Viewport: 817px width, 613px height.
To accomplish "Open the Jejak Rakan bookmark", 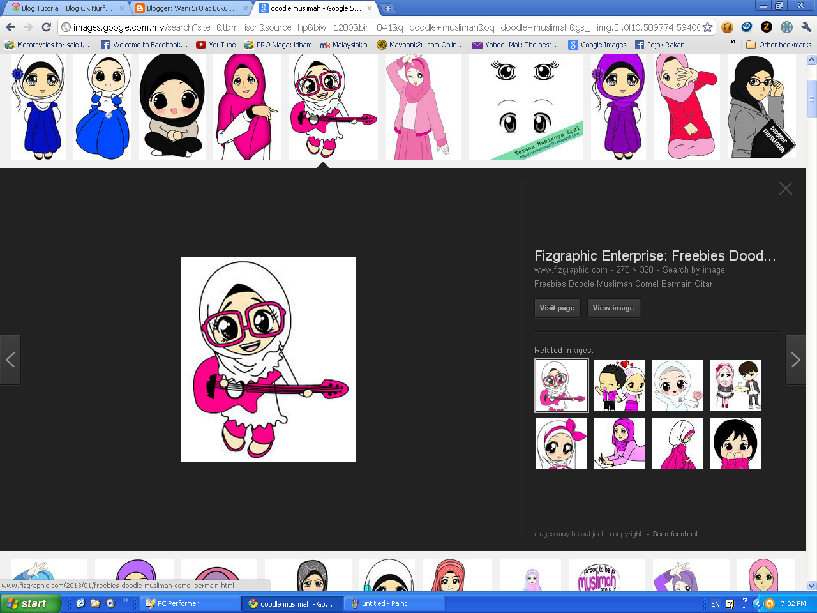I will [x=659, y=45].
